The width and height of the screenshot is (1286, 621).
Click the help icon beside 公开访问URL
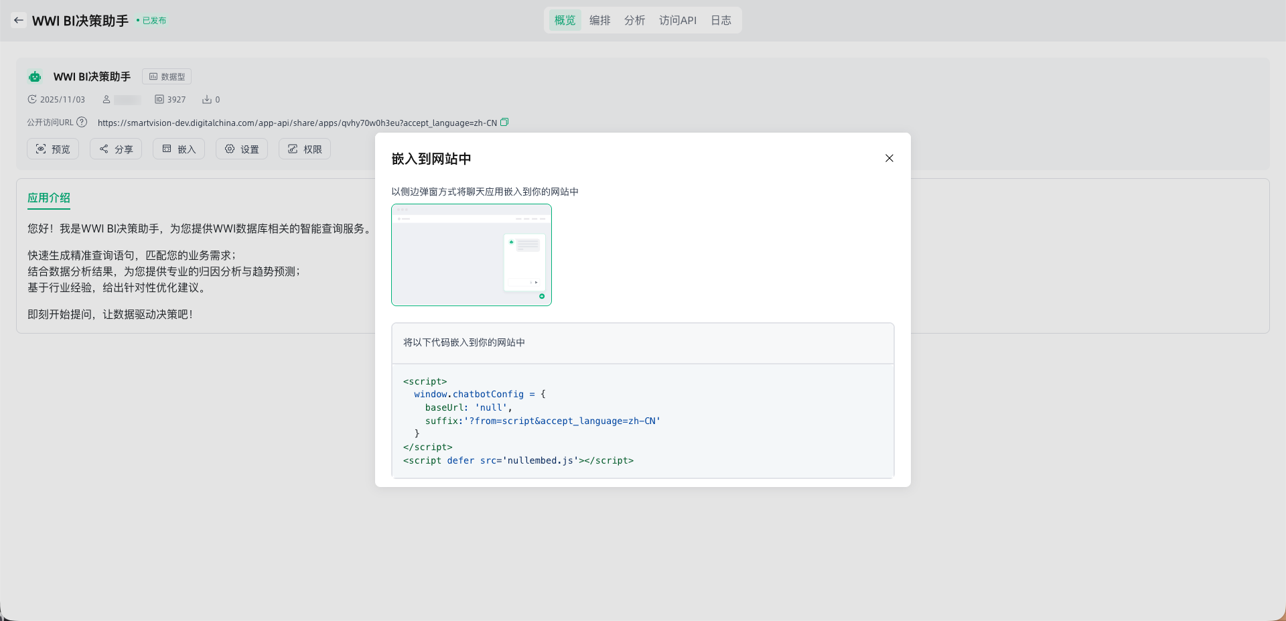click(x=82, y=122)
